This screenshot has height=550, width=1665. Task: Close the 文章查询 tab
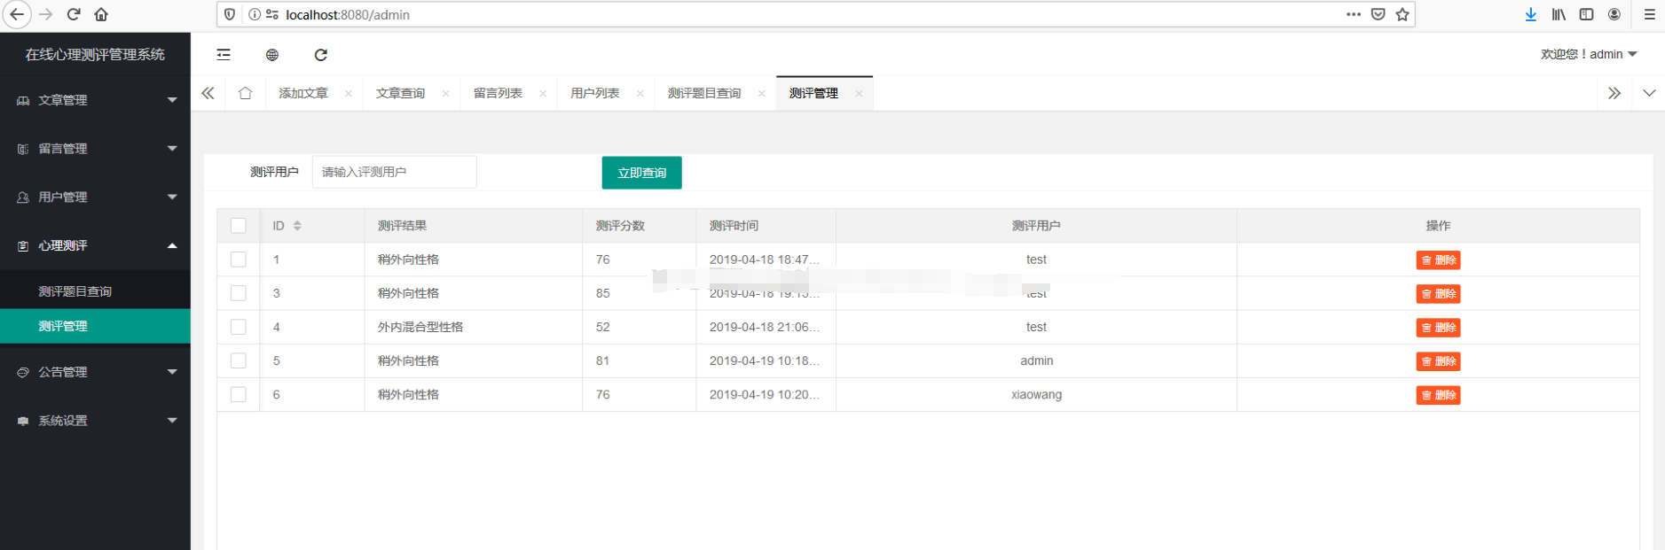445,94
